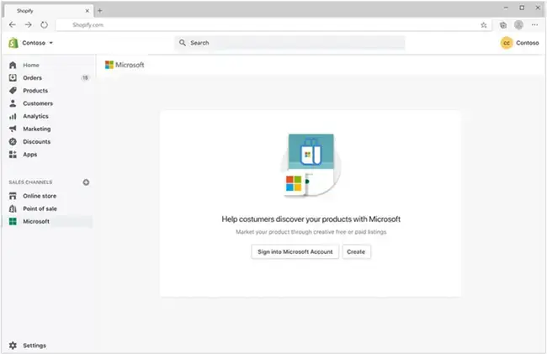
Task: Go back with browser back arrow
Action: click(x=13, y=24)
